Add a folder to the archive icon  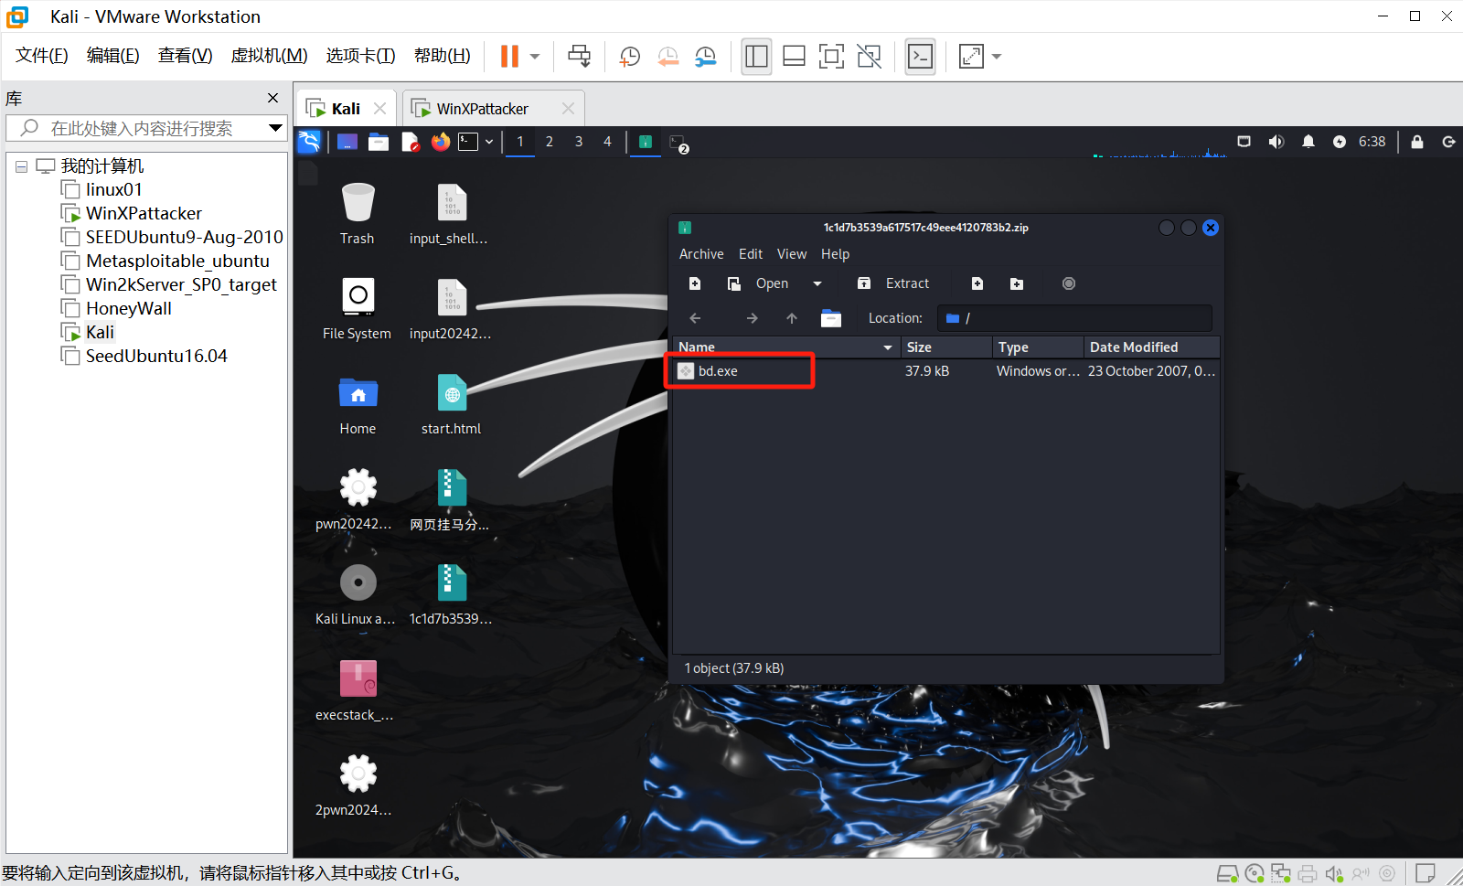pyautogui.click(x=1017, y=283)
